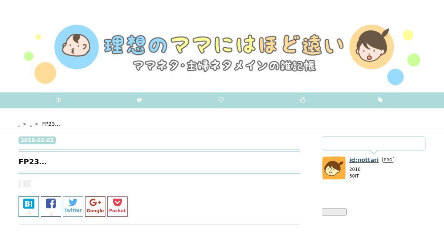The image size is (444, 233).
Task: Open the heart icon navigation item
Action: [x=221, y=100]
